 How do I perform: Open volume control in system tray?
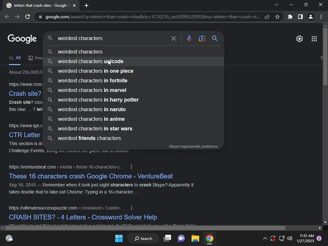click(290, 238)
